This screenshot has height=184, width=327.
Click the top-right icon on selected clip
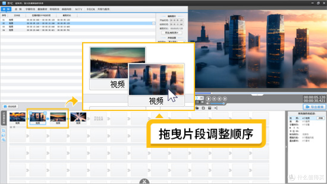tap(45, 113)
